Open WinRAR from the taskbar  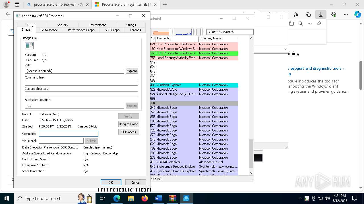click(x=172, y=198)
